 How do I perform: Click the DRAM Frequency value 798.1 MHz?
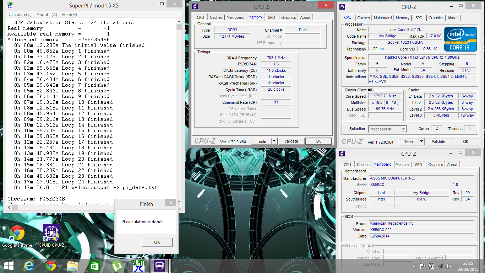tap(276, 58)
